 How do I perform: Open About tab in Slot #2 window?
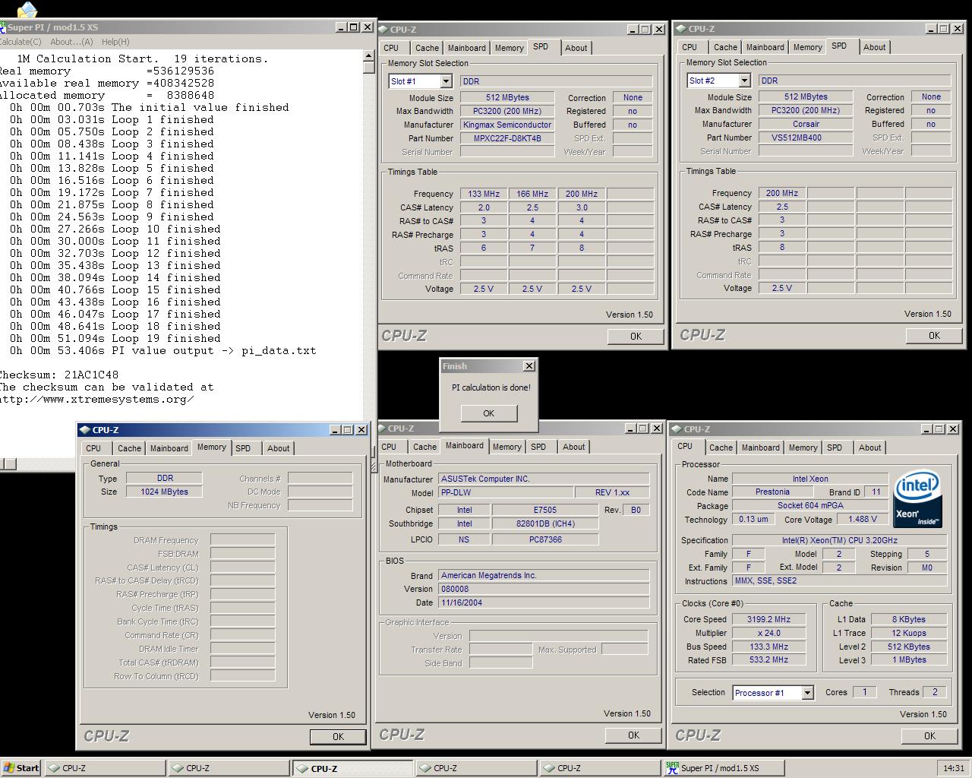tap(874, 47)
